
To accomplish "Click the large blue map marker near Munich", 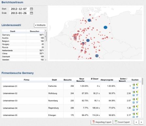I will 97,56.
